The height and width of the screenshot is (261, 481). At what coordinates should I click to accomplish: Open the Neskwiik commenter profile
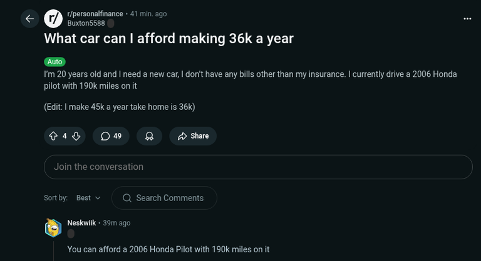tap(81, 223)
